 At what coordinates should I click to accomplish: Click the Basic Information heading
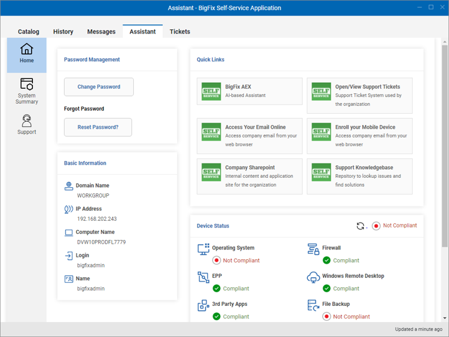coord(85,163)
